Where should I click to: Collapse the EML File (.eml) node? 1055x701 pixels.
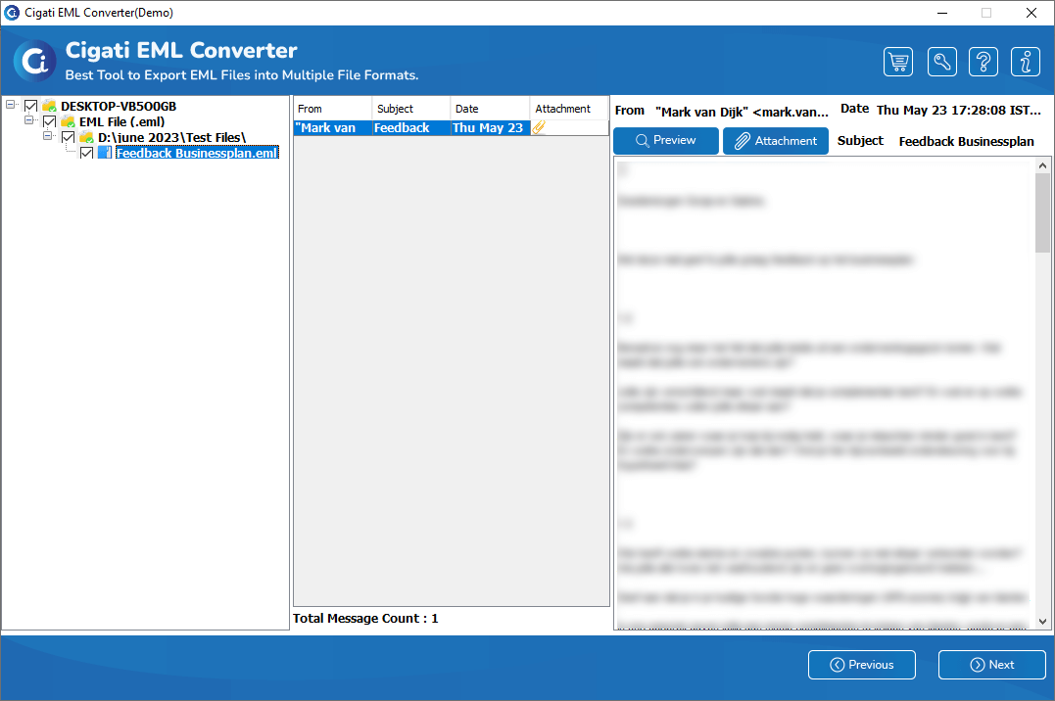coord(29,119)
